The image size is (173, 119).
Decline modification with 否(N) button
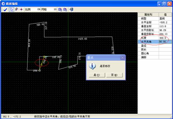(114, 75)
